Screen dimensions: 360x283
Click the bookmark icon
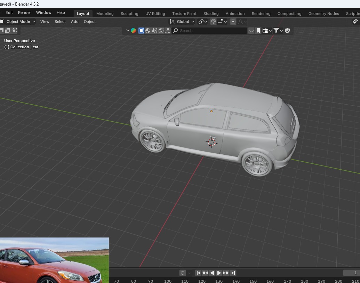point(258,31)
